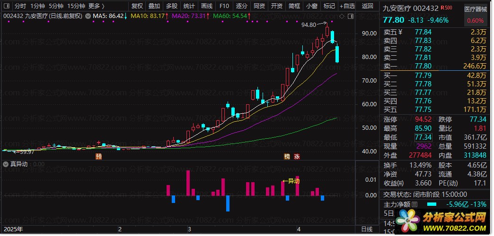The width and height of the screenshot is (494, 236).
Task: Click the 94.80 high price label
Action: [309, 25]
